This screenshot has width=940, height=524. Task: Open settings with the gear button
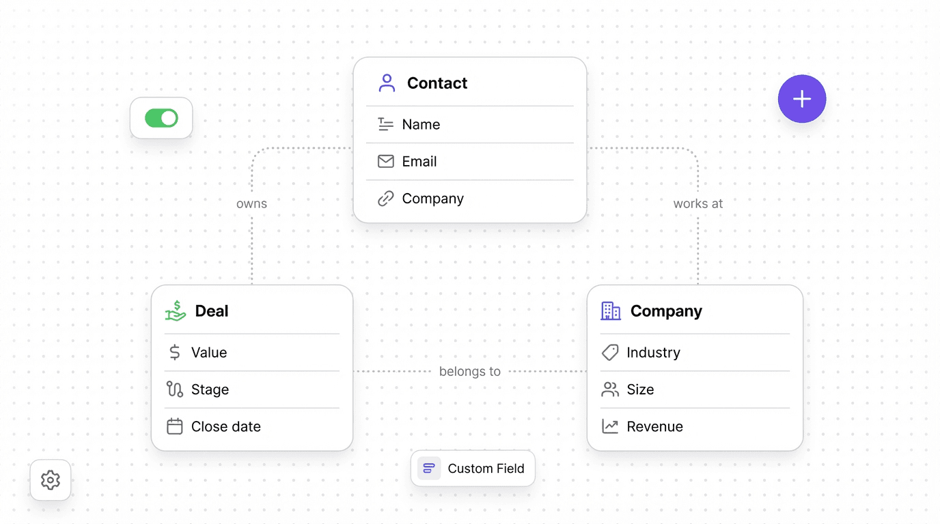50,480
